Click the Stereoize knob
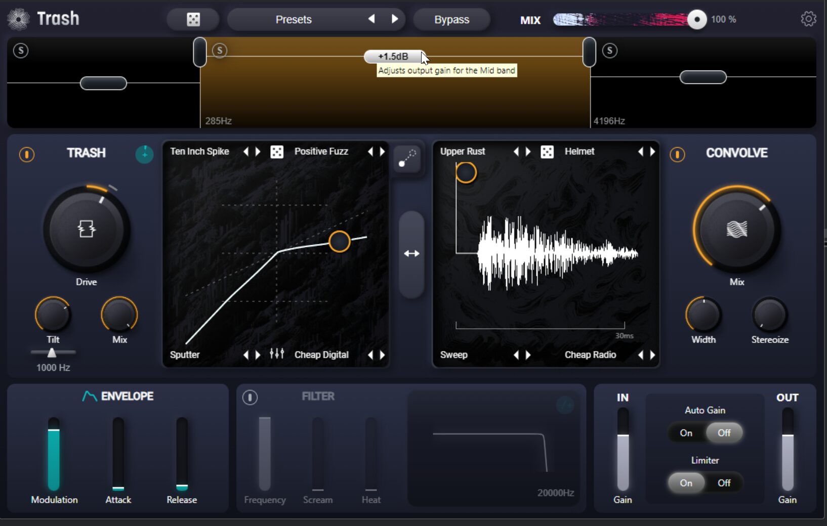Viewport: 827px width, 526px height. tap(769, 315)
